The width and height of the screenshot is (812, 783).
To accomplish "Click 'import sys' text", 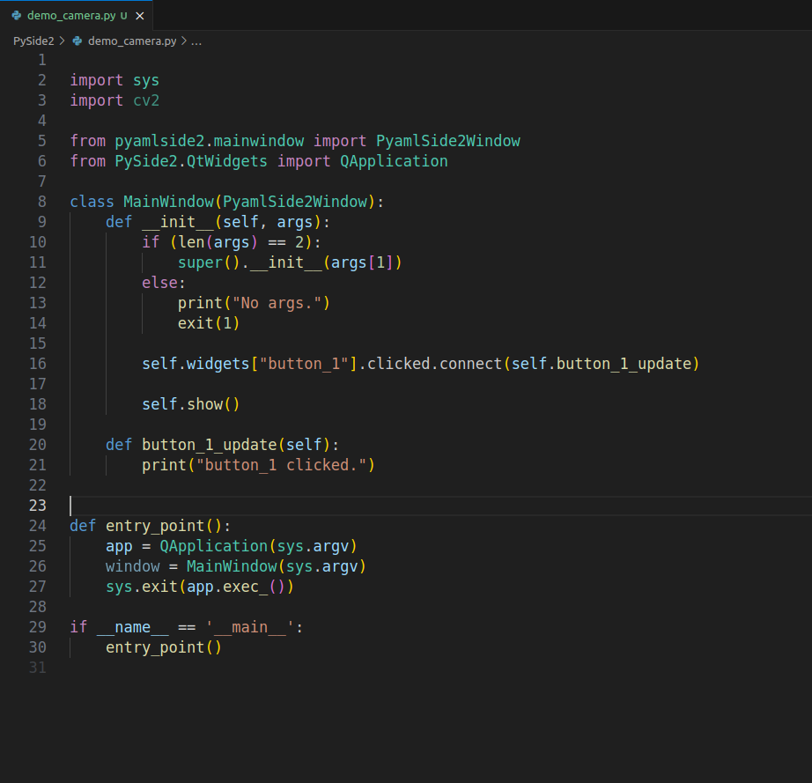I will 114,80.
